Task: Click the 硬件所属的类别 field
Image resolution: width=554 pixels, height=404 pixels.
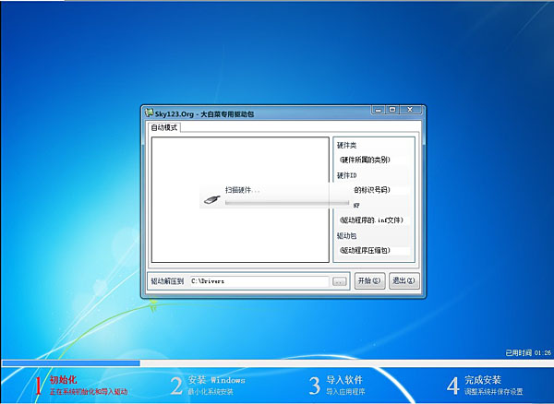Action: click(371, 160)
